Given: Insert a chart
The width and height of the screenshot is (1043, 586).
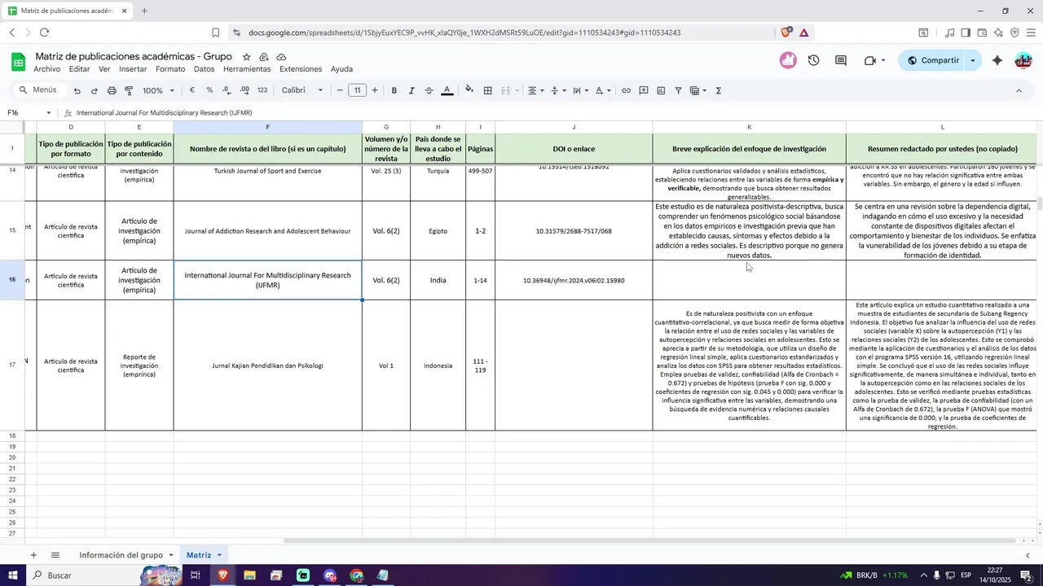Looking at the screenshot, I should [x=661, y=90].
